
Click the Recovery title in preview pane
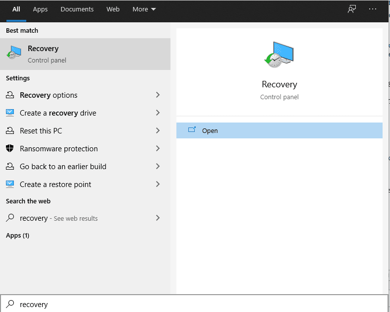[x=279, y=84]
